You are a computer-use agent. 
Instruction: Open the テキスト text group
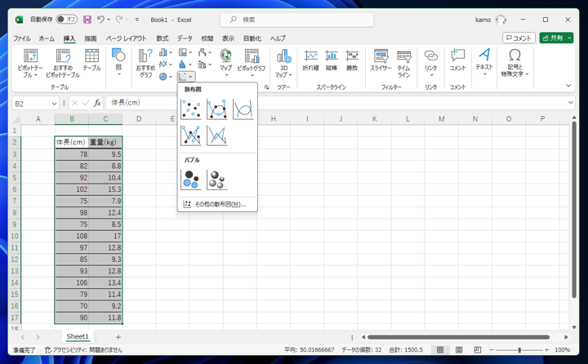click(484, 62)
